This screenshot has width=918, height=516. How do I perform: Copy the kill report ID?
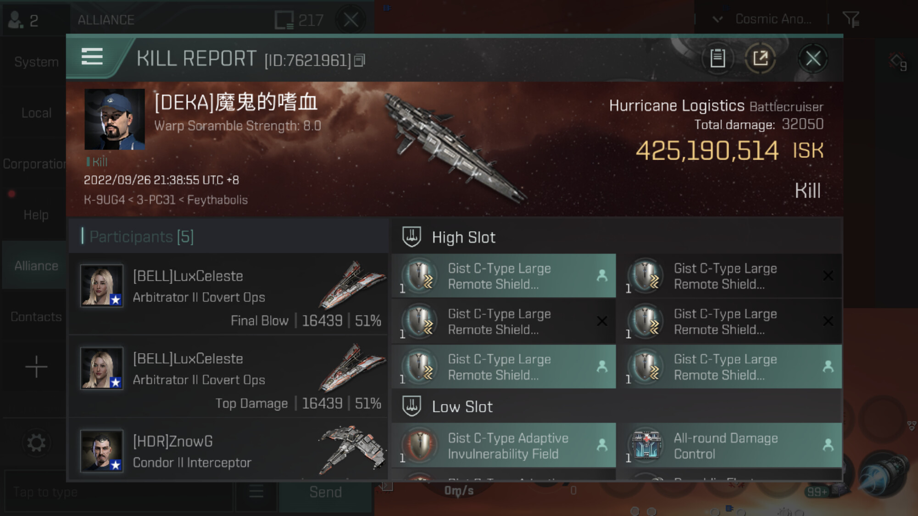point(360,60)
